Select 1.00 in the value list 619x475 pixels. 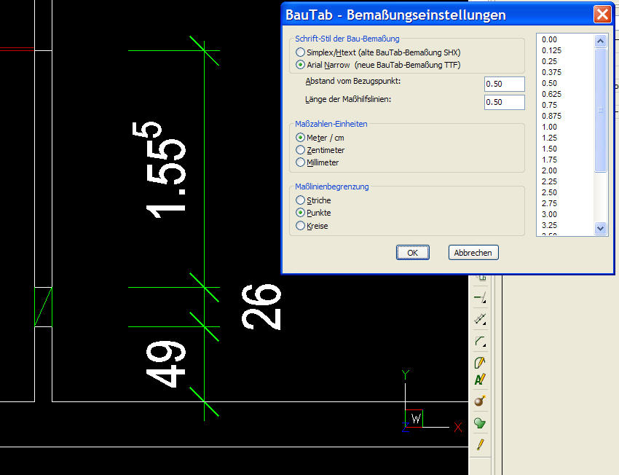[550, 127]
